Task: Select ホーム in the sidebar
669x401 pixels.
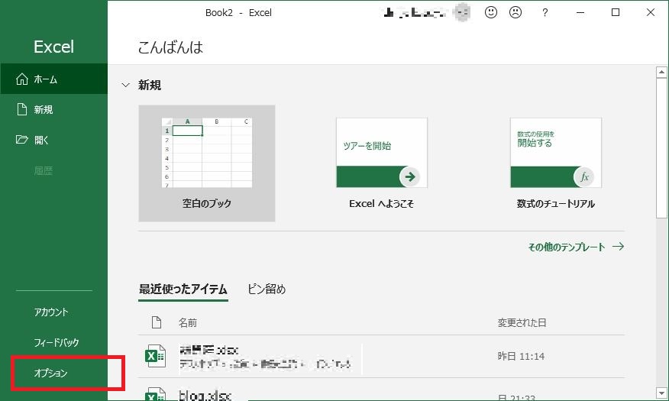Action: tap(53, 79)
